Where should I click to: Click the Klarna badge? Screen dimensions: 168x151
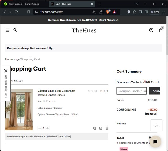pyautogui.click(x=124, y=149)
